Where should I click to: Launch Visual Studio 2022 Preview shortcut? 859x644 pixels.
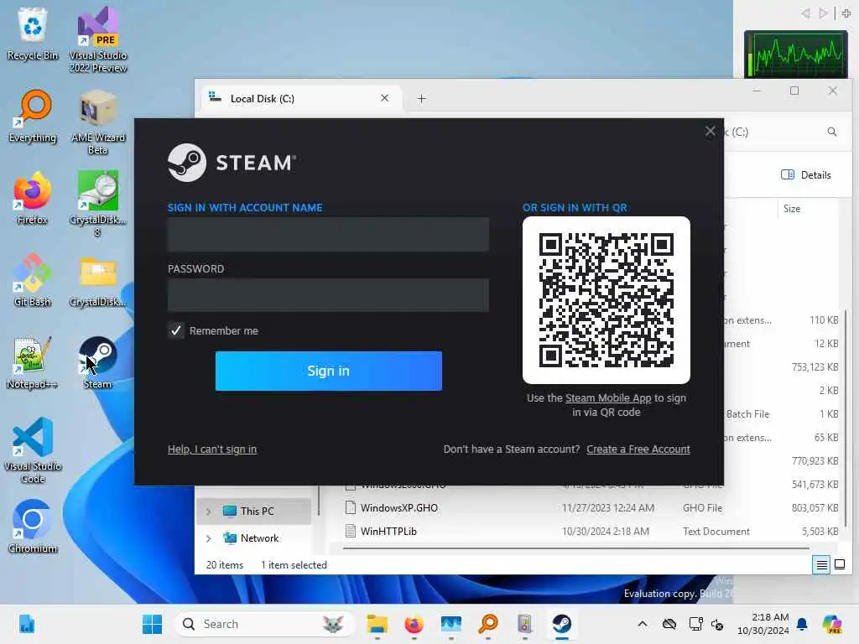click(x=98, y=39)
